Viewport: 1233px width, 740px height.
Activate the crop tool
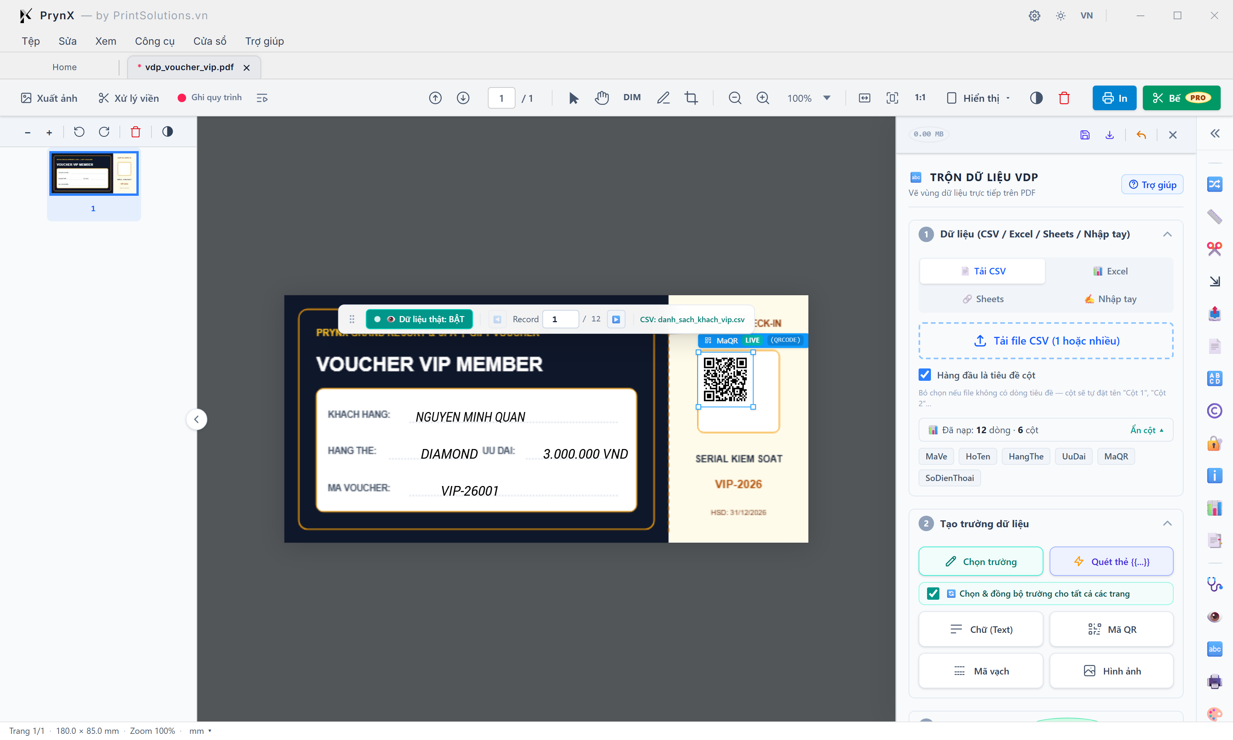691,98
